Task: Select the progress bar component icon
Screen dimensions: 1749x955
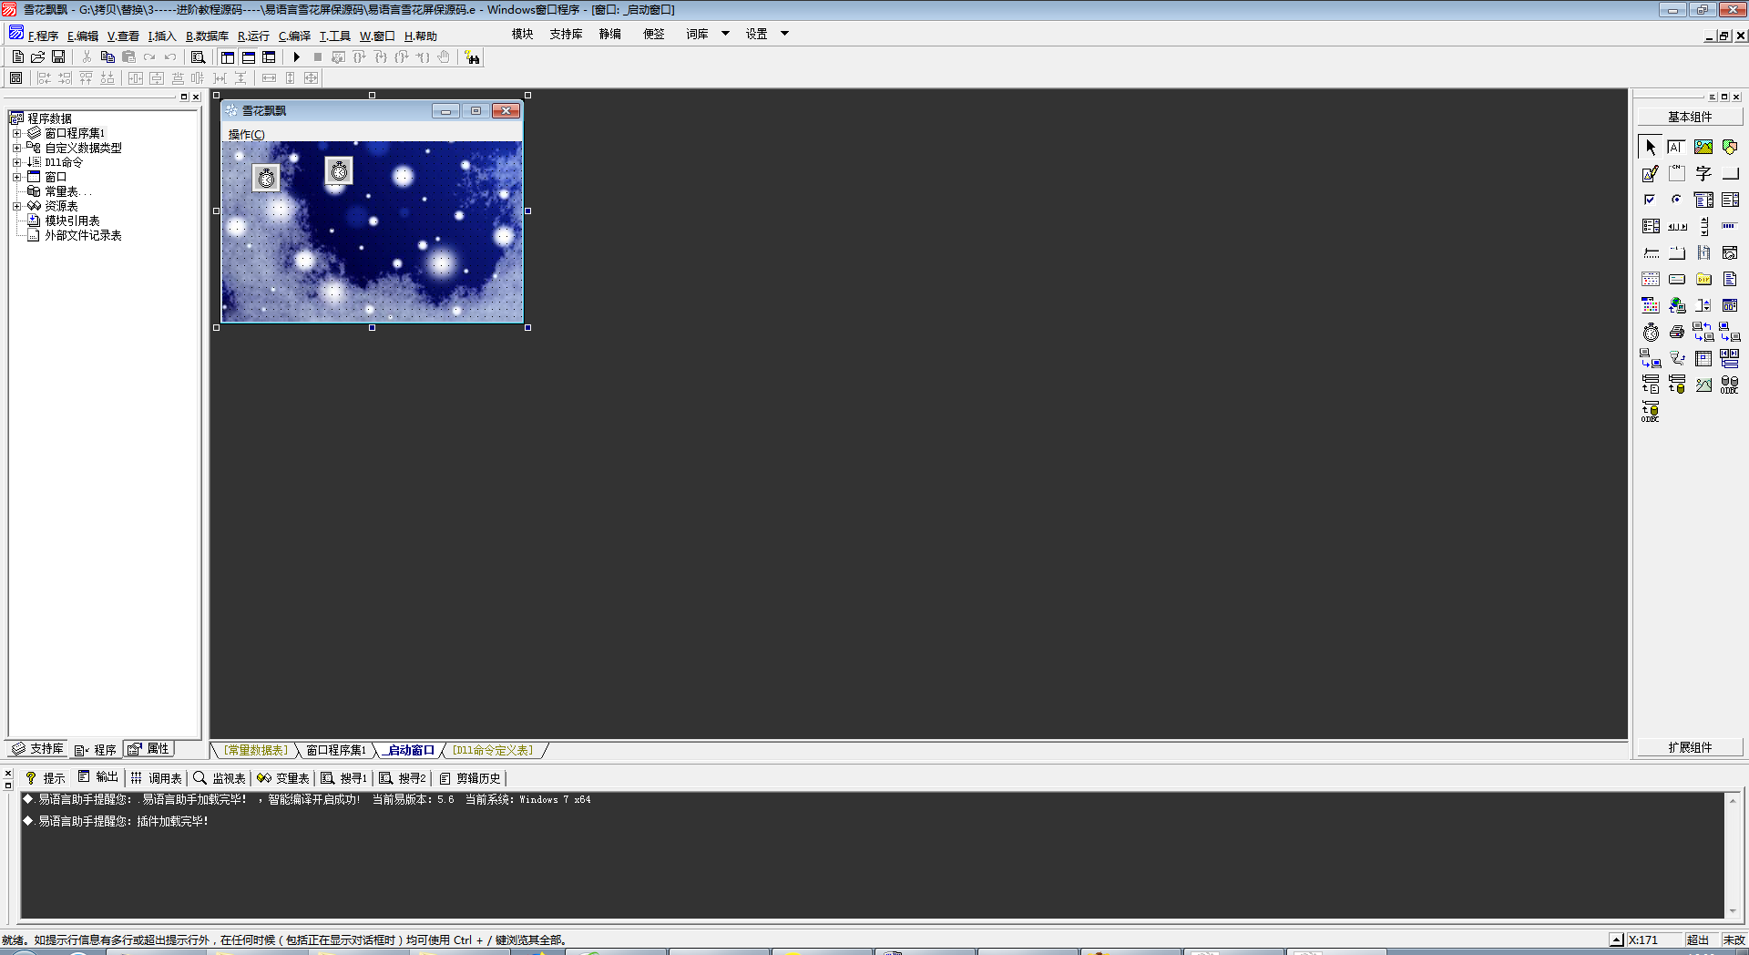Action: [1730, 226]
